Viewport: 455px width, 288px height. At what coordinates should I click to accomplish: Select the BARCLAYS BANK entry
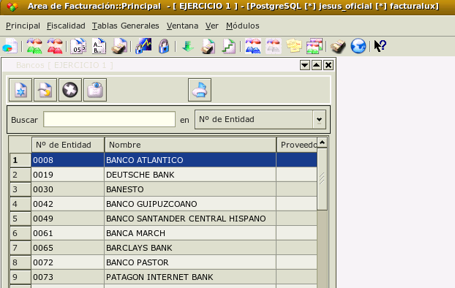pos(190,248)
